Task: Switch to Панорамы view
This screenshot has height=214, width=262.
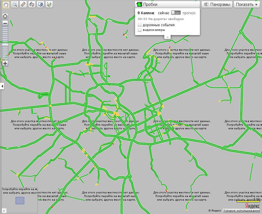Action: pyautogui.click(x=217, y=4)
